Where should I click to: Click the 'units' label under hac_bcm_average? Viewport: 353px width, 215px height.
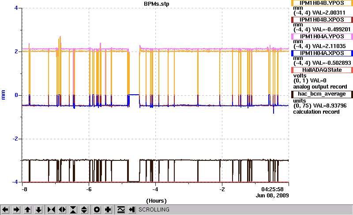pos(300,101)
